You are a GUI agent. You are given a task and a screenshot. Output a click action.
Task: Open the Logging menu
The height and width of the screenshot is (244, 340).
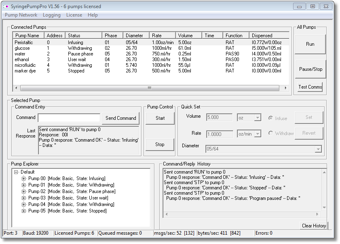point(52,15)
